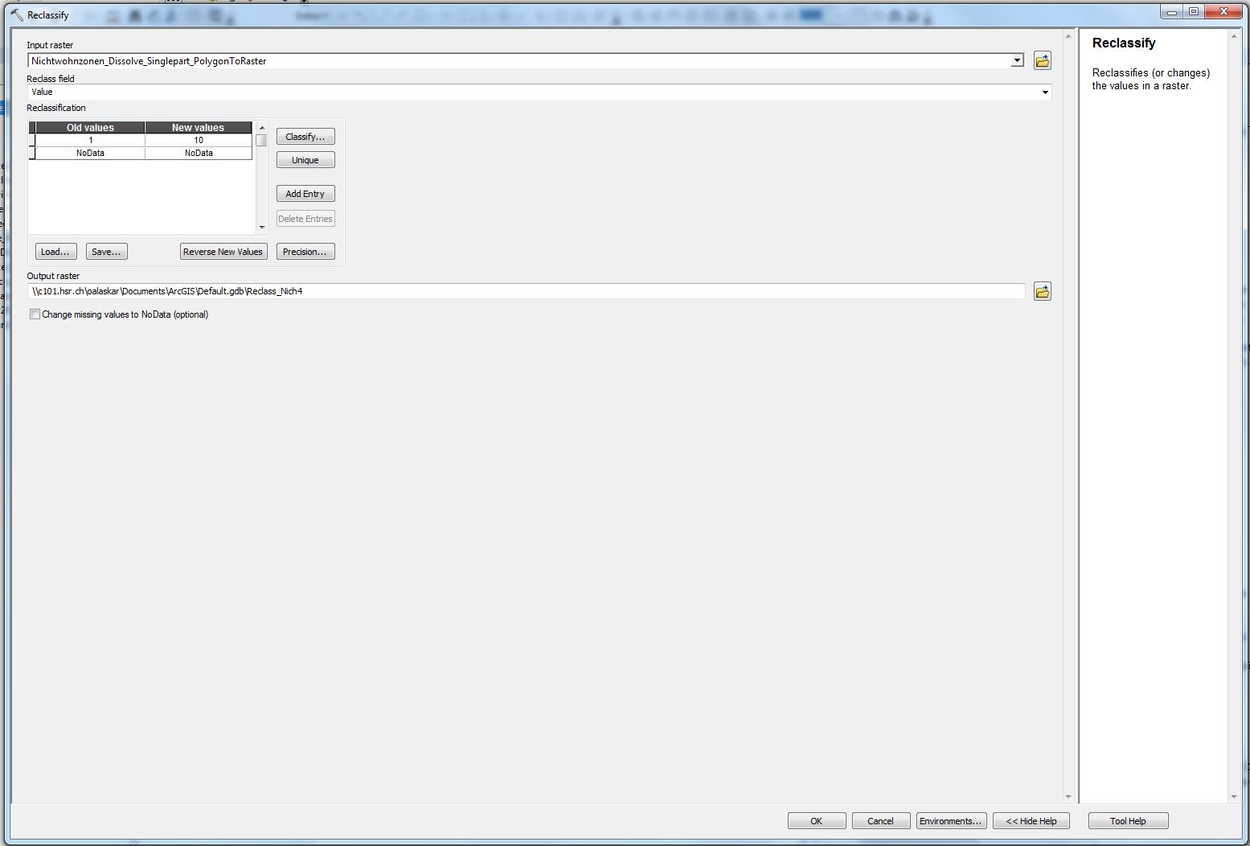The width and height of the screenshot is (1250, 846).
Task: Click the Unique button
Action: click(x=305, y=160)
